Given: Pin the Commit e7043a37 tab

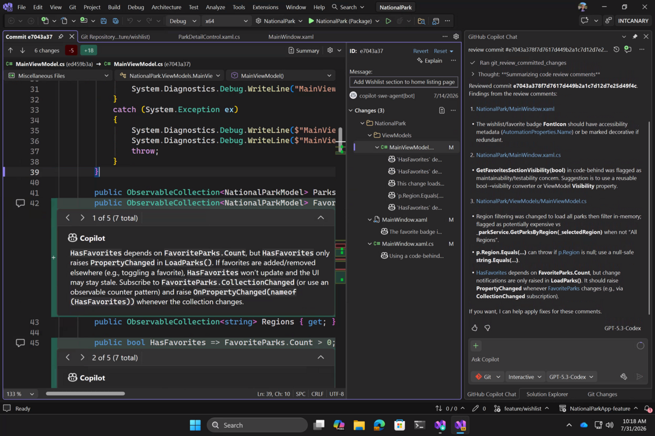Looking at the screenshot, I should coord(61,37).
